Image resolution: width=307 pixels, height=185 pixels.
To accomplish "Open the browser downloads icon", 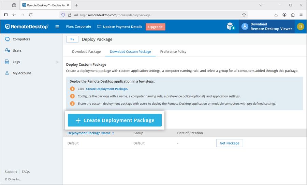I will click(276, 15).
